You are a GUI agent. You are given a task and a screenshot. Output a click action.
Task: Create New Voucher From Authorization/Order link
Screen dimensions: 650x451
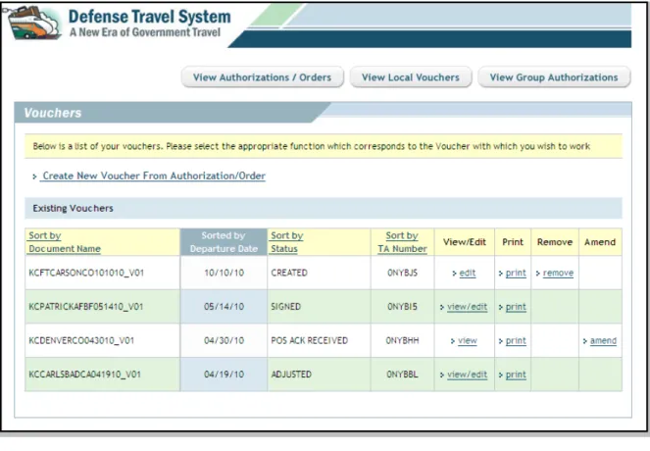pyautogui.click(x=154, y=175)
